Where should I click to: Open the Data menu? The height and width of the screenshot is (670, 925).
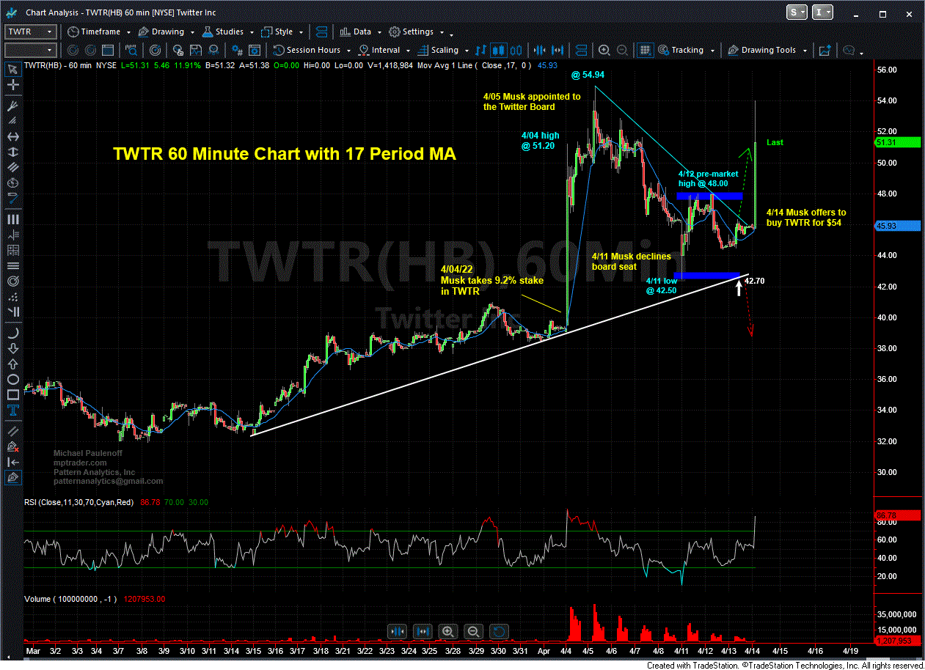click(x=355, y=32)
